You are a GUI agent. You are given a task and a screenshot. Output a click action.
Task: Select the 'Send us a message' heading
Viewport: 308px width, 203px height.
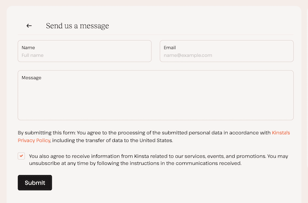(x=77, y=26)
